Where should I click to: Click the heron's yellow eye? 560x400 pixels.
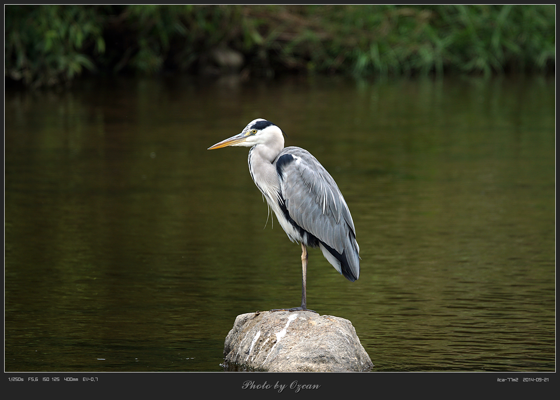tap(254, 132)
